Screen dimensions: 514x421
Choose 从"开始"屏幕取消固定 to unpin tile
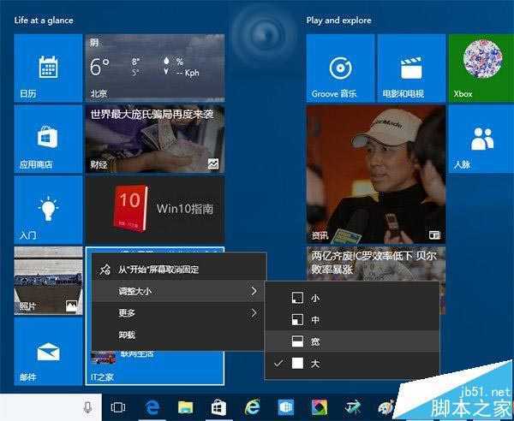pos(179,270)
